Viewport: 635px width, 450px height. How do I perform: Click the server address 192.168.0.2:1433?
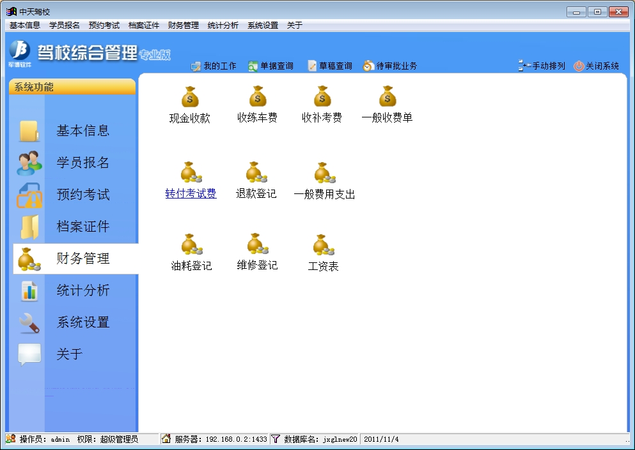[x=236, y=439]
